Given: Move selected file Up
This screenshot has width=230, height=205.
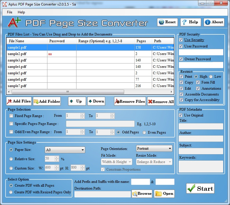Looking at the screenshot, I should pyautogui.click(x=77, y=101).
